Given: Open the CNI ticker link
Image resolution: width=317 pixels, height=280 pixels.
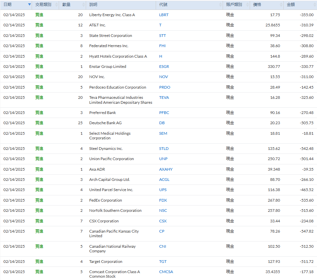Looking at the screenshot, I should (x=163, y=246).
